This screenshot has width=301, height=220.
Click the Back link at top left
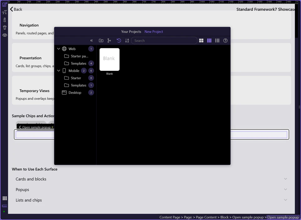point(16,9)
